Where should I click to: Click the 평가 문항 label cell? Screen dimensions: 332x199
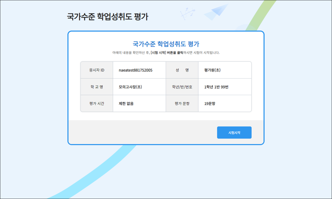(182, 103)
